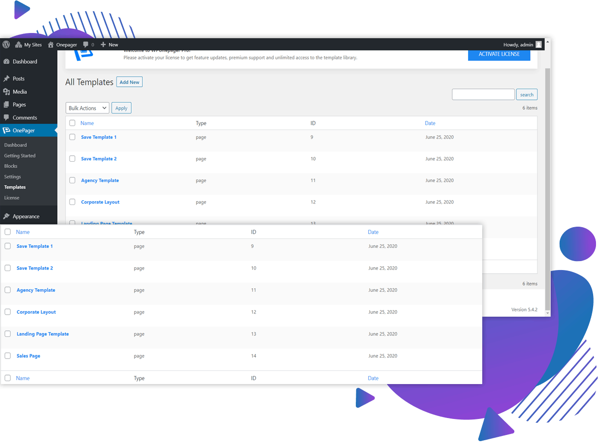Click the Version 5.4.2 footer text

click(524, 310)
